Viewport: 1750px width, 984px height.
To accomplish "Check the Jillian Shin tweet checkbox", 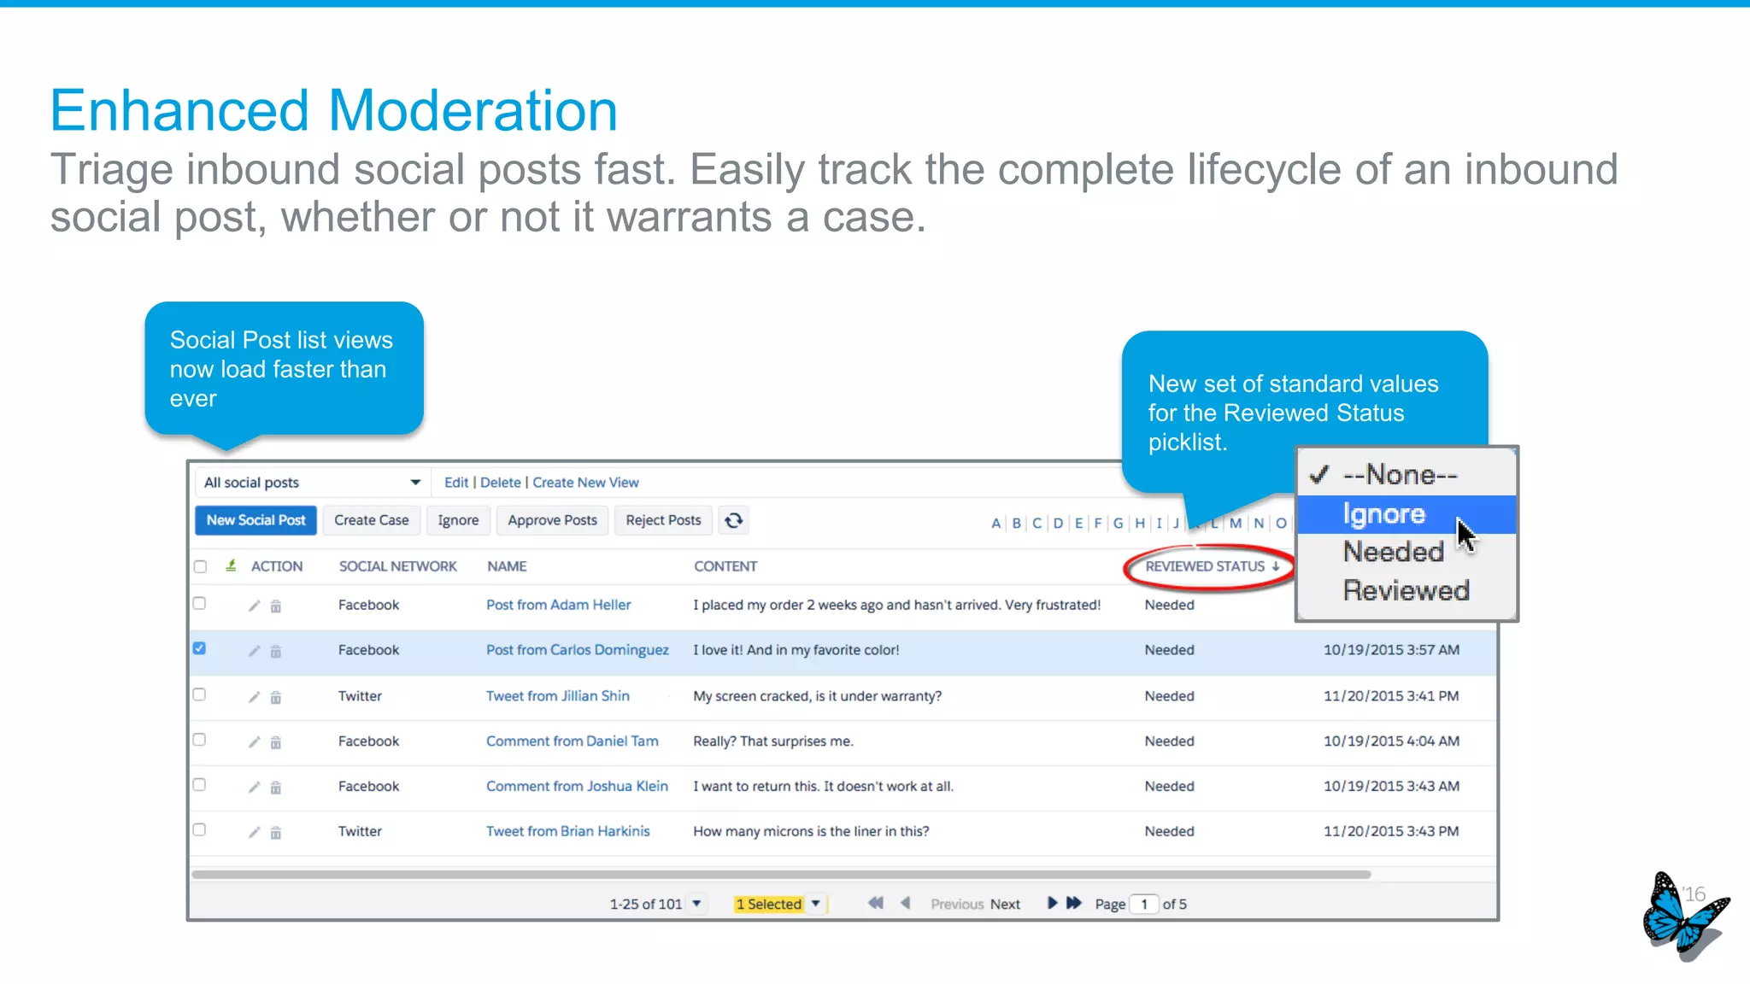I will (x=200, y=694).
